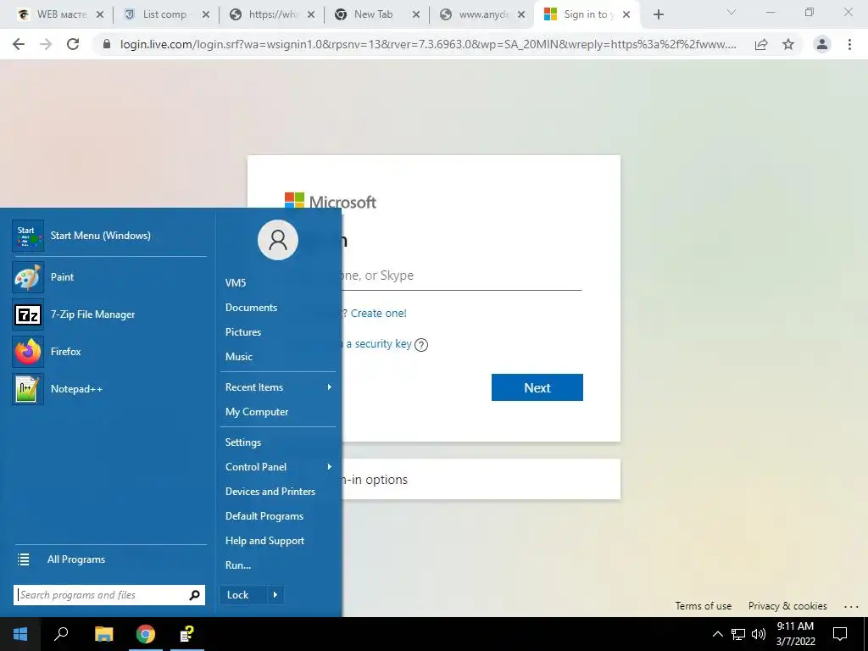Open Chrome's three-dot menu

pyautogui.click(x=849, y=44)
